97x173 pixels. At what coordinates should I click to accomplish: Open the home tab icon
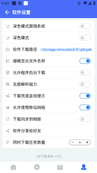pos(13,167)
